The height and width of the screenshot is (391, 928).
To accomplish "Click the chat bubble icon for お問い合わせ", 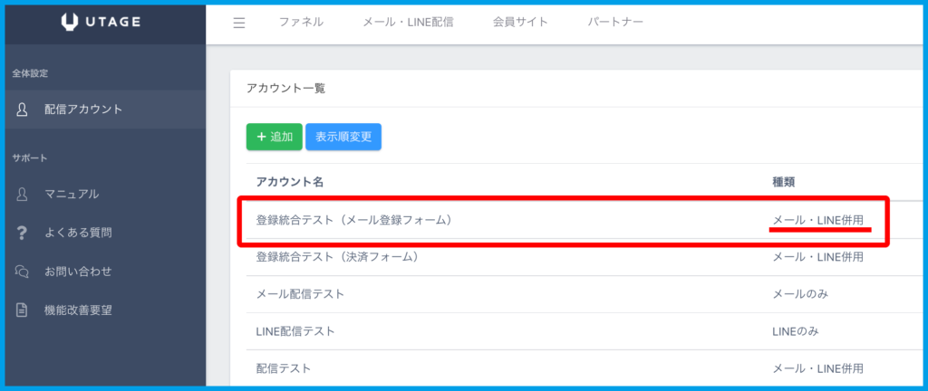I will [23, 272].
